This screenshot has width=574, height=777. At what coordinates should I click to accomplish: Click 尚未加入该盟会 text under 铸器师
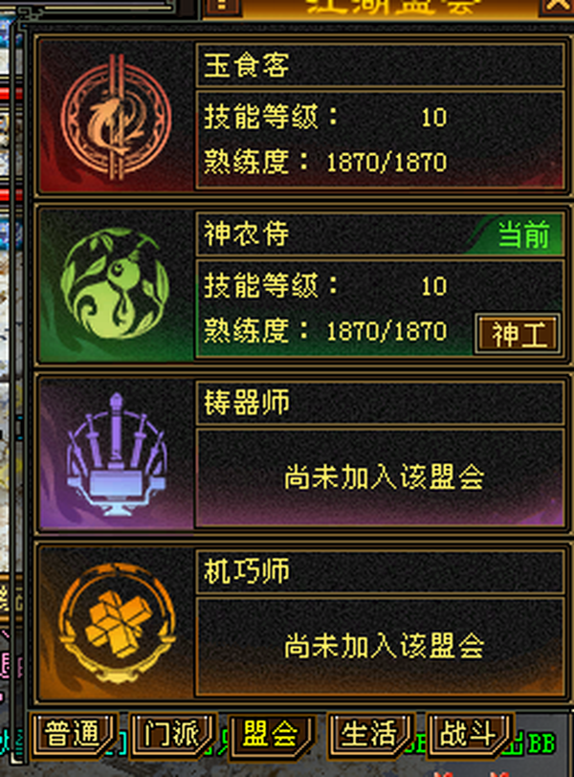click(x=384, y=477)
